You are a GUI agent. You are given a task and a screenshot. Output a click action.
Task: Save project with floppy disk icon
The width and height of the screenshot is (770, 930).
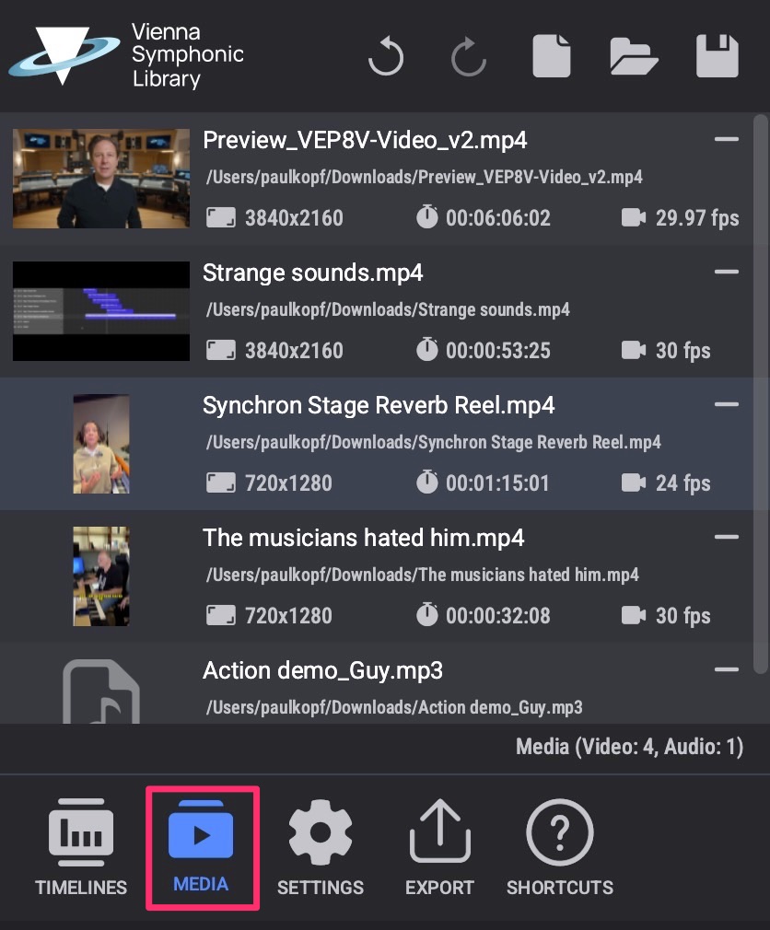point(717,56)
